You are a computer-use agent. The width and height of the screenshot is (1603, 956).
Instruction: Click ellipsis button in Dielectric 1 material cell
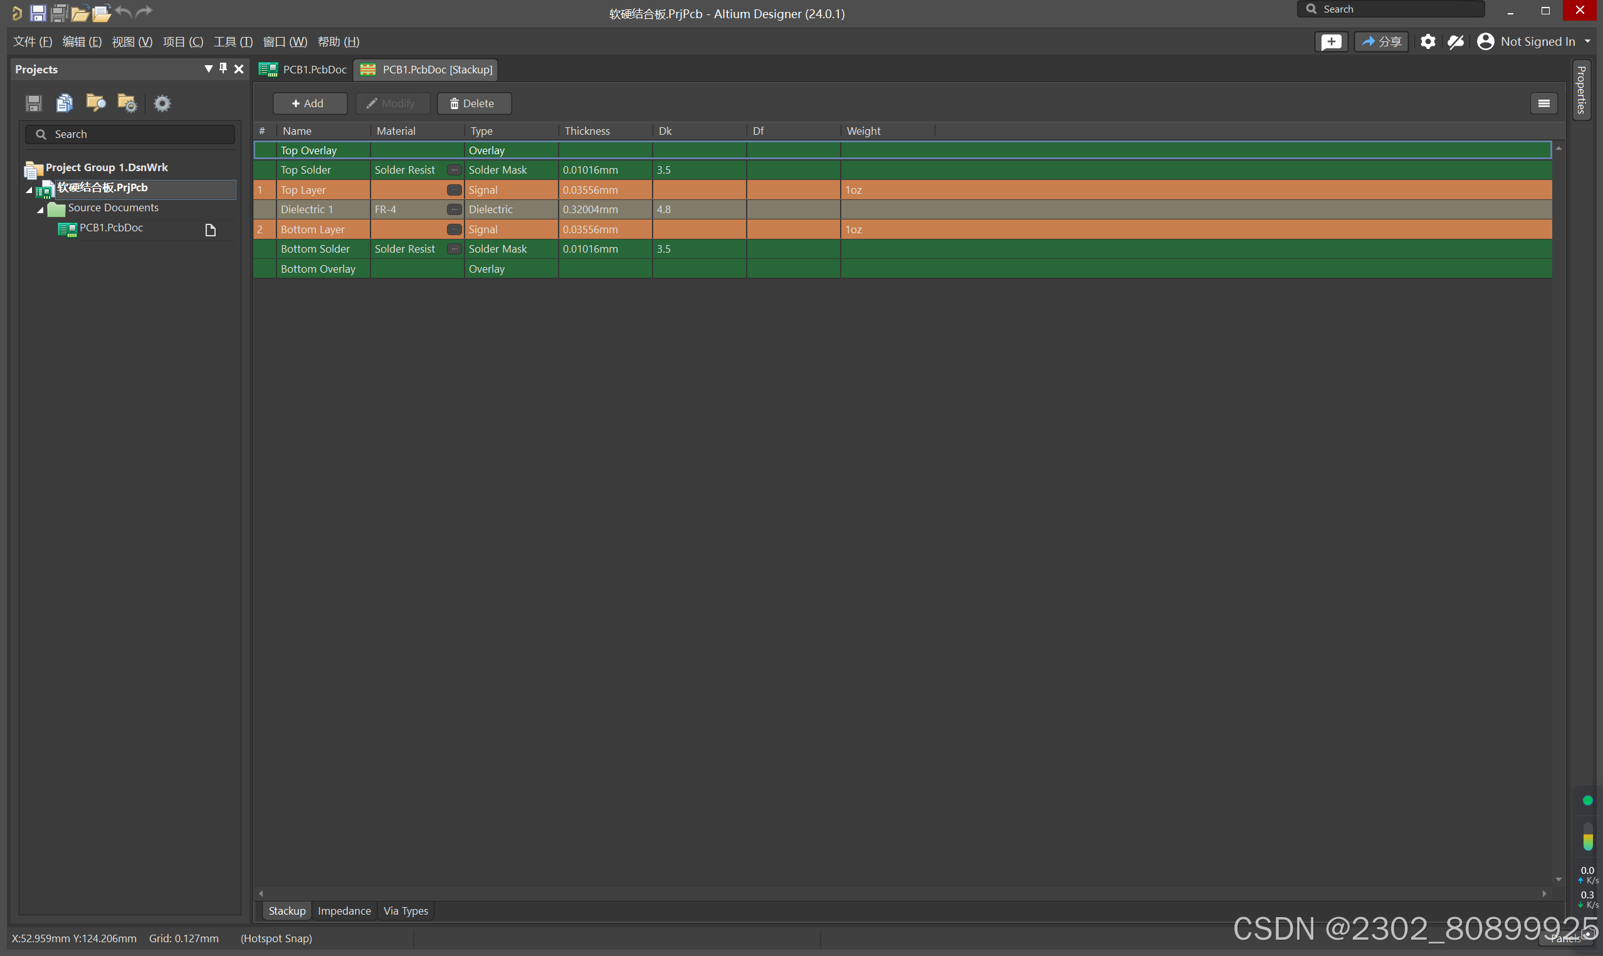pos(454,209)
